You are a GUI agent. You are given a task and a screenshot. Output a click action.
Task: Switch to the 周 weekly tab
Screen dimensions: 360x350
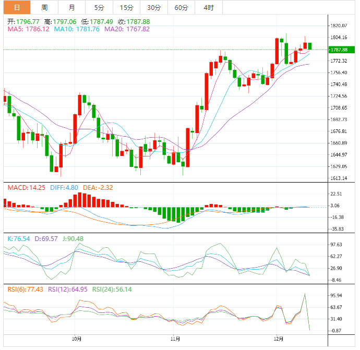[44, 7]
